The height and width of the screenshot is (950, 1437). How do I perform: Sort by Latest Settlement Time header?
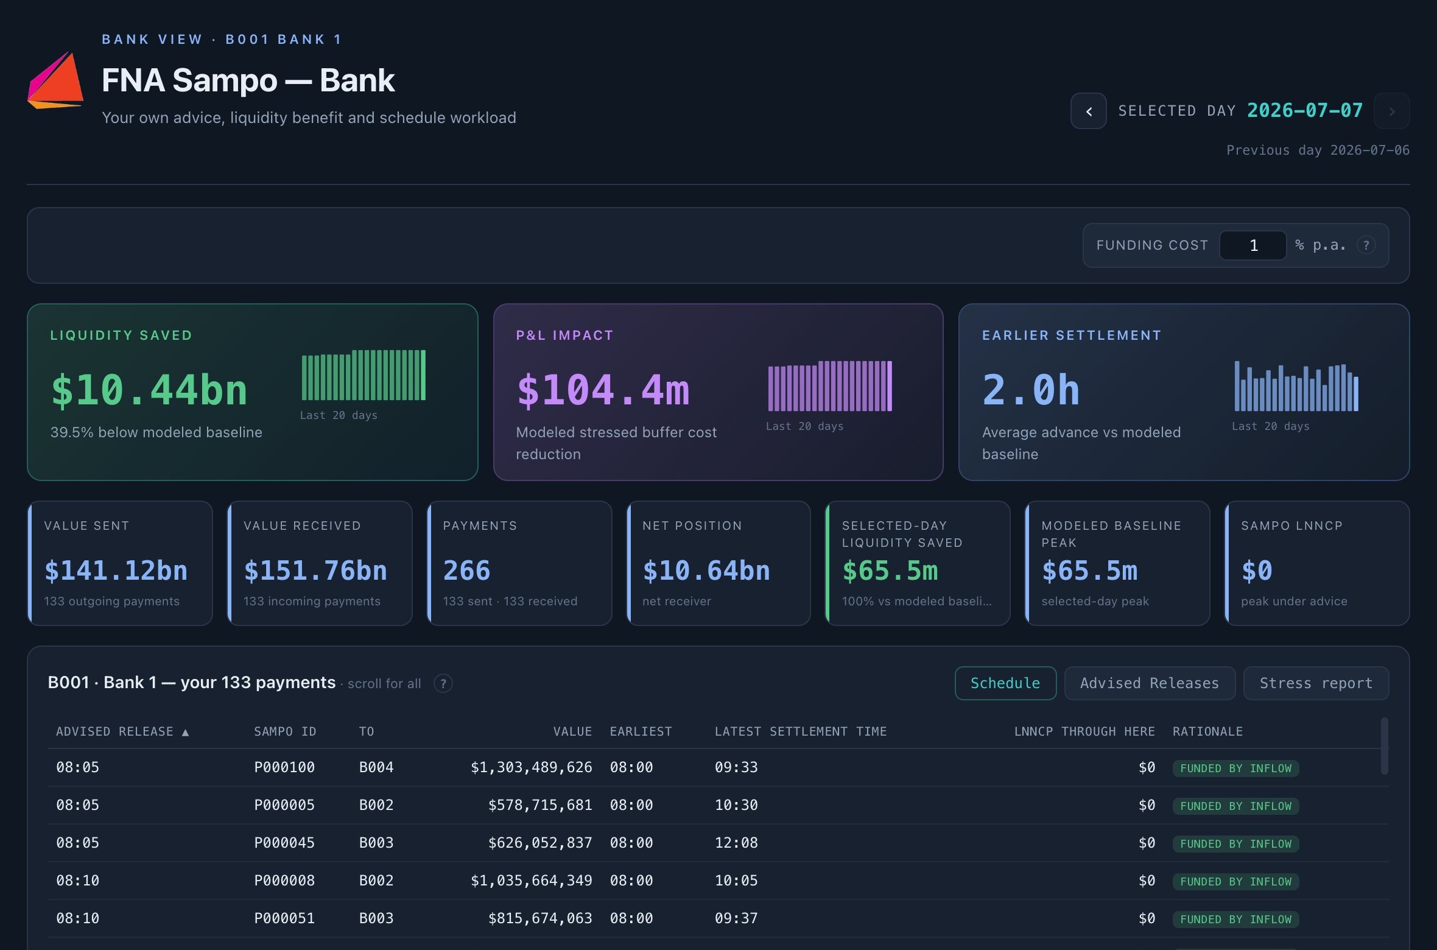[x=801, y=732]
